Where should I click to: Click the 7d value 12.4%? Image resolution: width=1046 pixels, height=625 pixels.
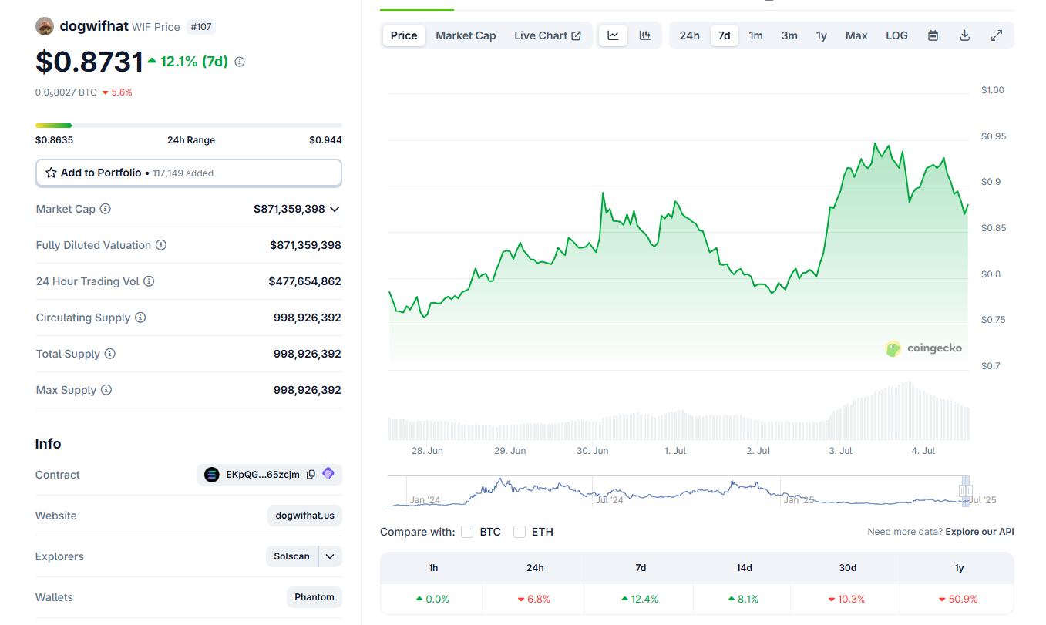640,599
